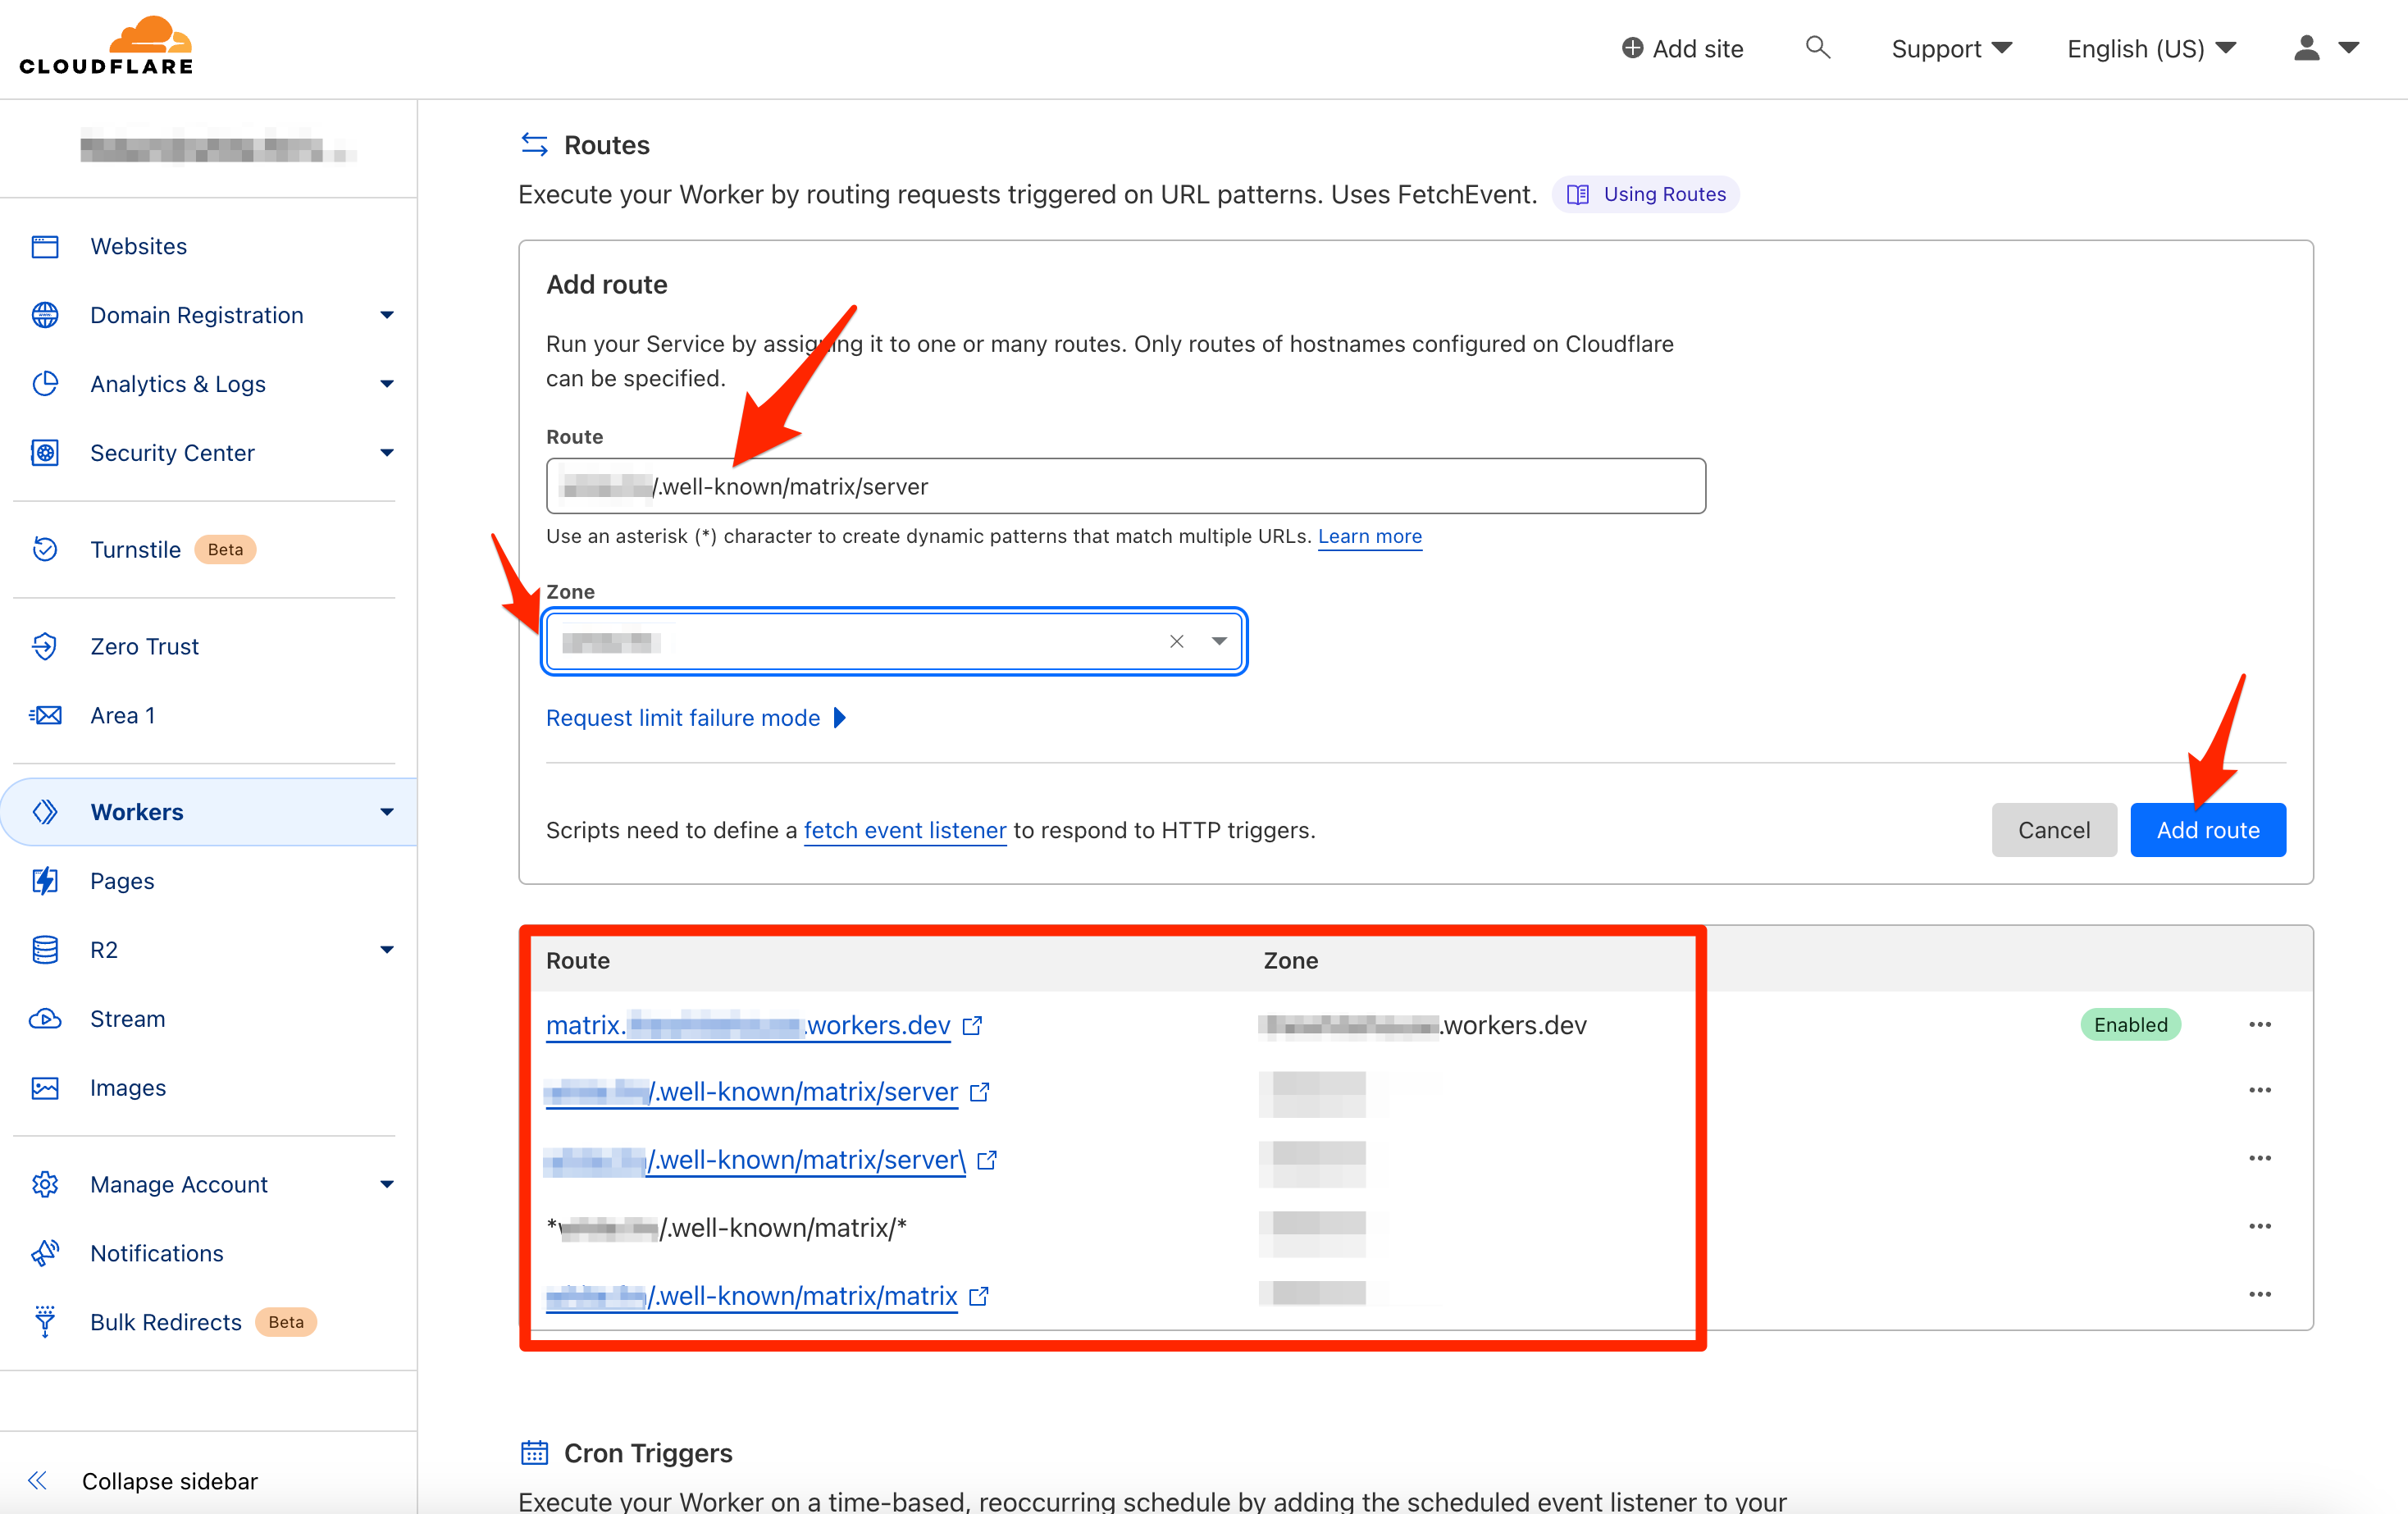The width and height of the screenshot is (2408, 1514).
Task: Click the search magnifier icon in header
Action: tap(1817, 48)
